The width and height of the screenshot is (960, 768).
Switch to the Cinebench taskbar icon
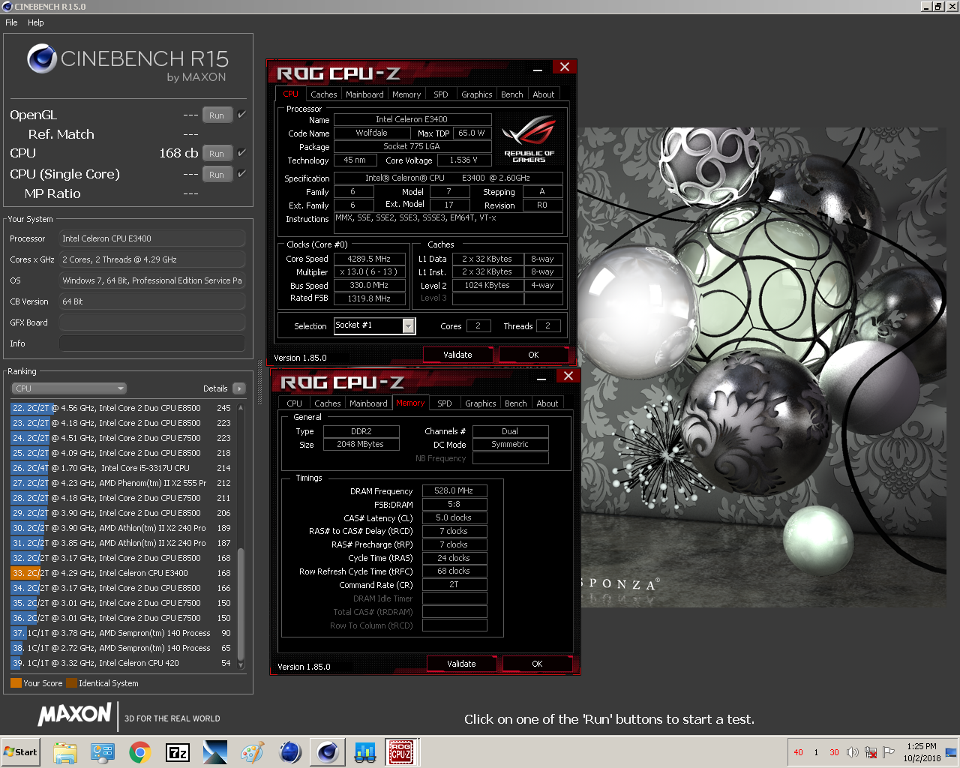tap(328, 752)
